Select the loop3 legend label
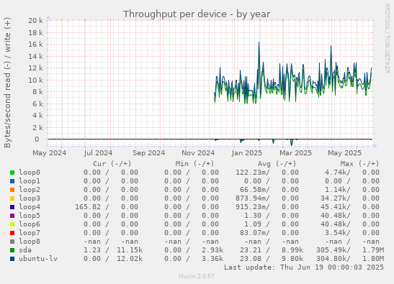 (x=30, y=198)
